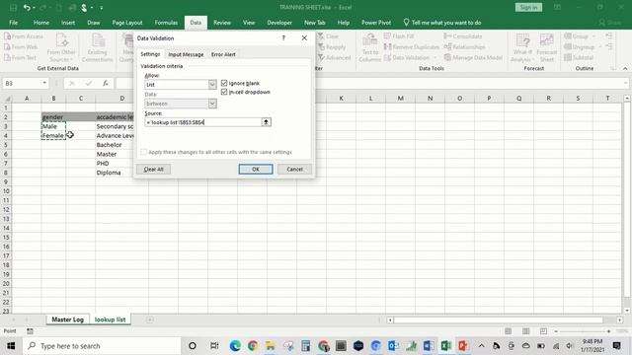Open the Power Pivot ribbon tab
Viewport: 632px width, 355px height.
click(376, 23)
